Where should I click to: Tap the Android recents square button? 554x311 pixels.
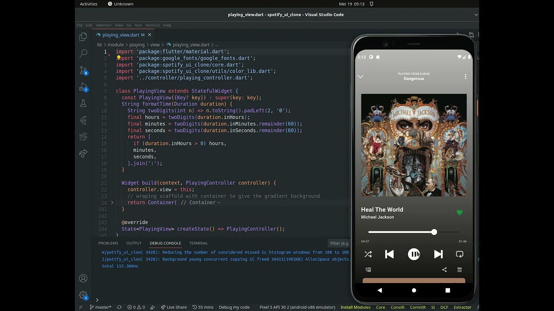click(x=448, y=290)
